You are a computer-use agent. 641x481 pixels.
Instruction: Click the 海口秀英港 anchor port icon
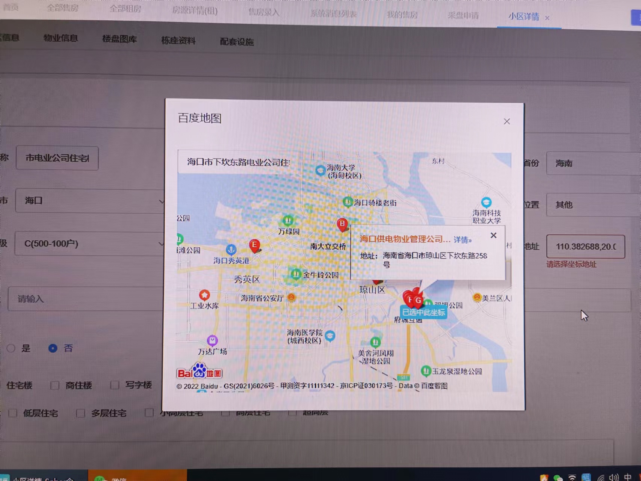pyautogui.click(x=231, y=250)
